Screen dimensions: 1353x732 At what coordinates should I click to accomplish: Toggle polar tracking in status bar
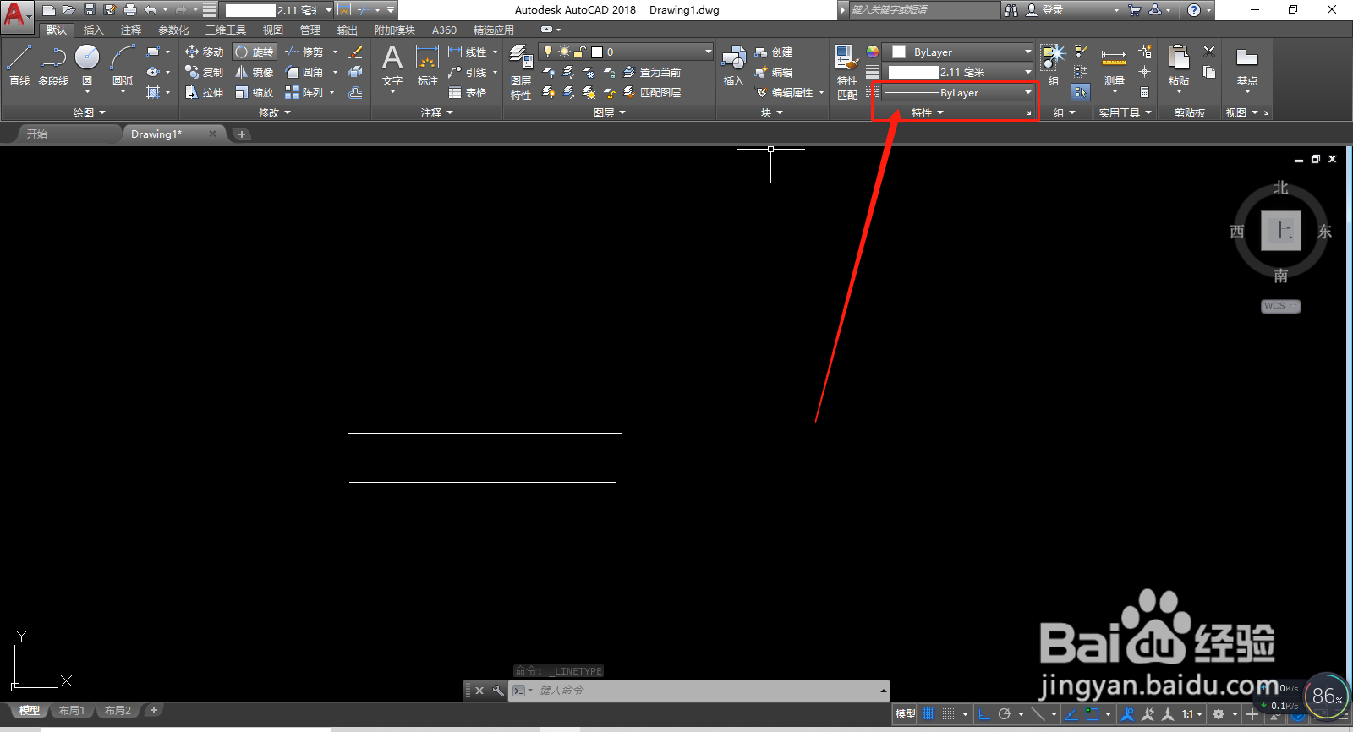(x=1005, y=714)
